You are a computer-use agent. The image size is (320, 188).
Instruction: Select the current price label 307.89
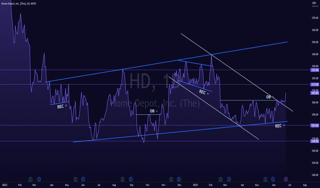click(x=315, y=93)
